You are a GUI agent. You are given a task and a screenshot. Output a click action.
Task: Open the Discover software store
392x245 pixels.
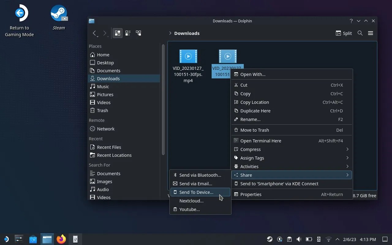[x=32, y=239]
